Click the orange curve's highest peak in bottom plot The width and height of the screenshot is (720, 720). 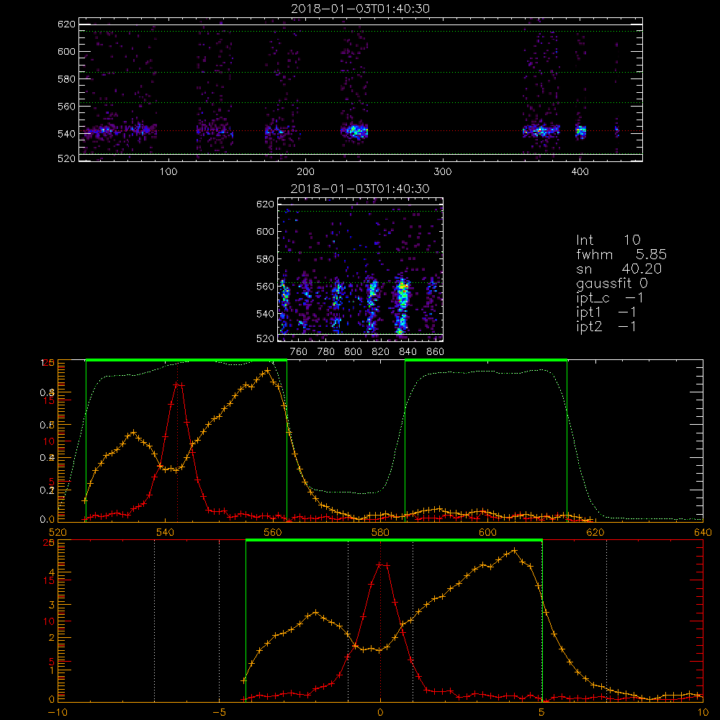tap(515, 549)
